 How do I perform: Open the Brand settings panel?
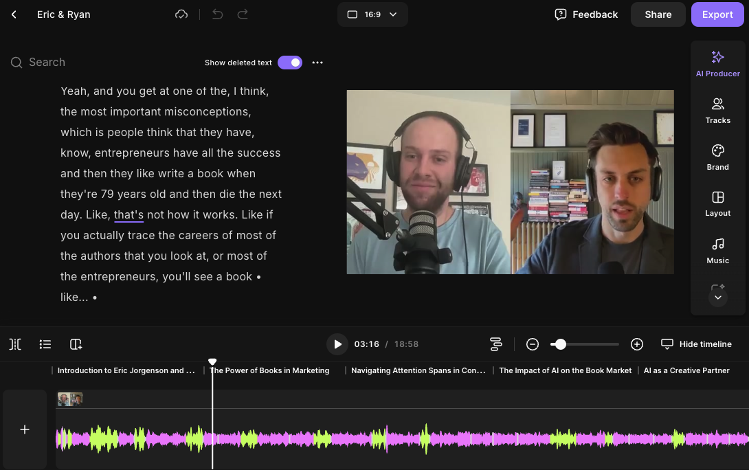(717, 157)
